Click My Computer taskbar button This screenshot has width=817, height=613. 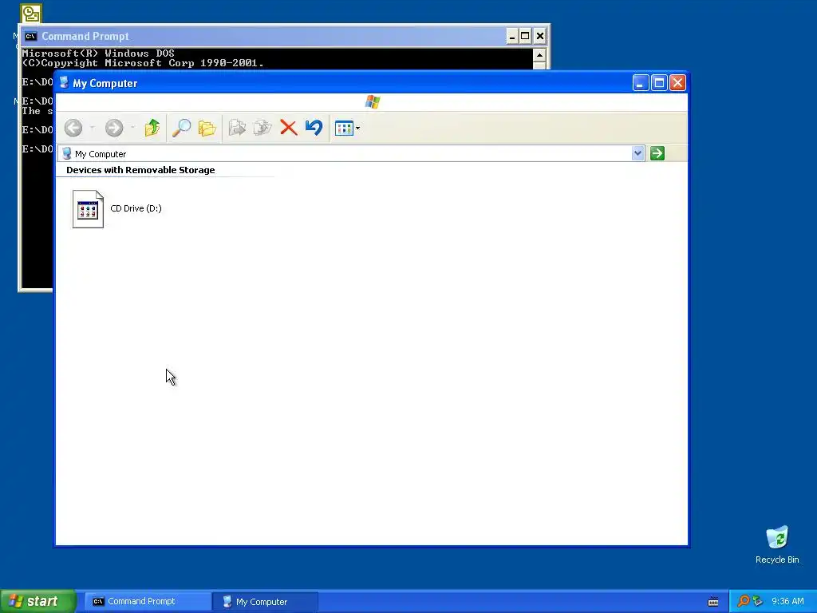click(x=266, y=602)
